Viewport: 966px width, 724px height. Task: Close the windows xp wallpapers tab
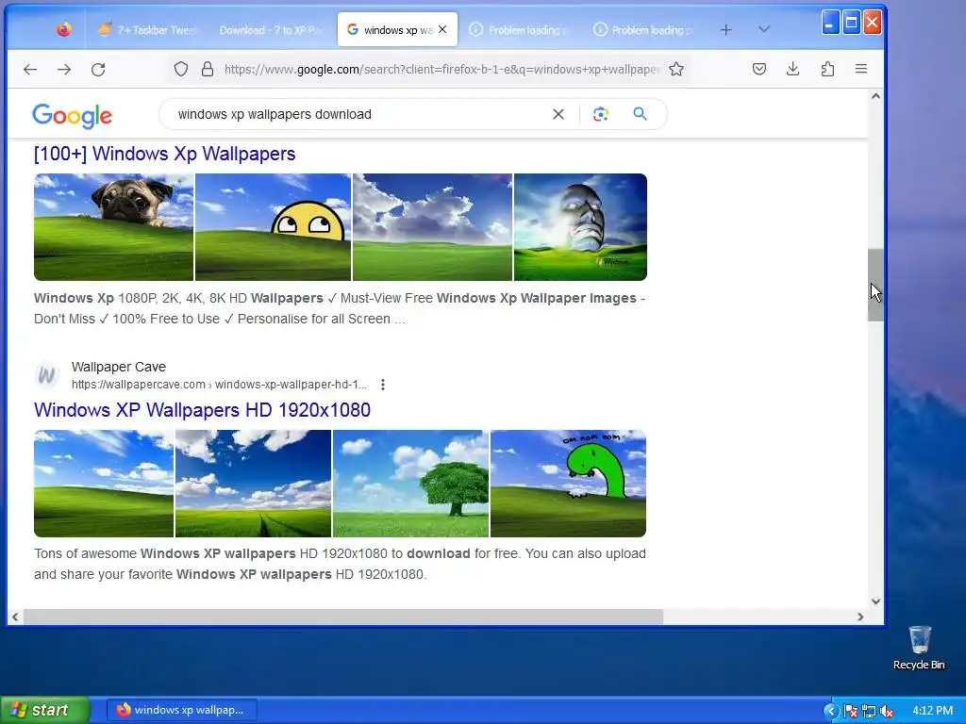coord(442,29)
